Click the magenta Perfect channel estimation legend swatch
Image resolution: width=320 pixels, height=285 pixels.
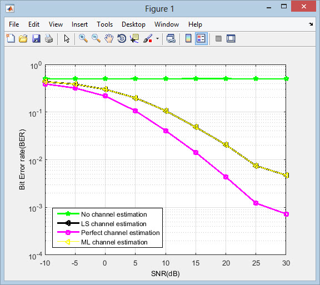coord(68,232)
